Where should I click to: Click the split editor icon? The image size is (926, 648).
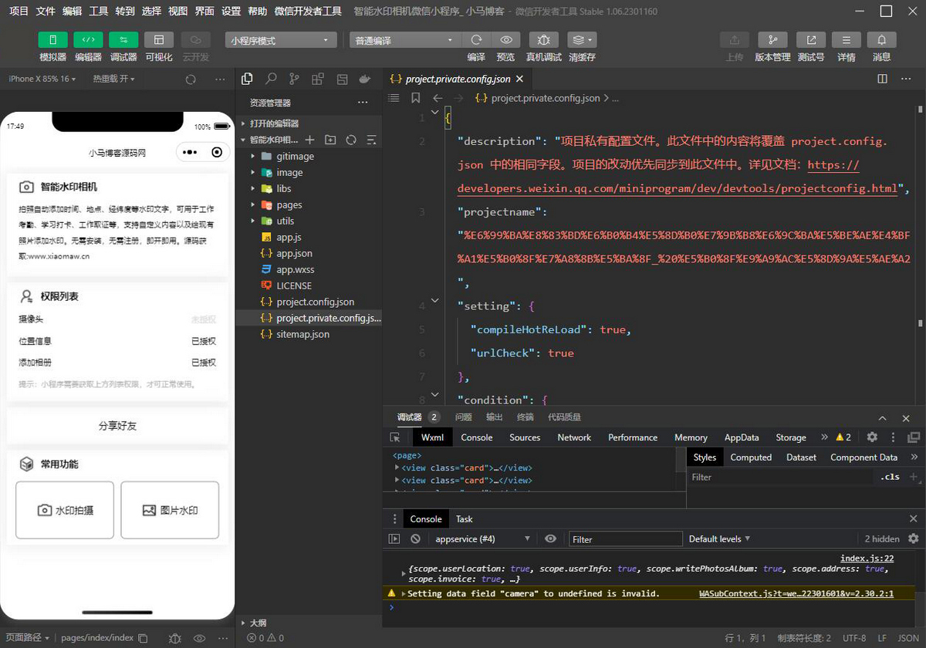tap(883, 79)
